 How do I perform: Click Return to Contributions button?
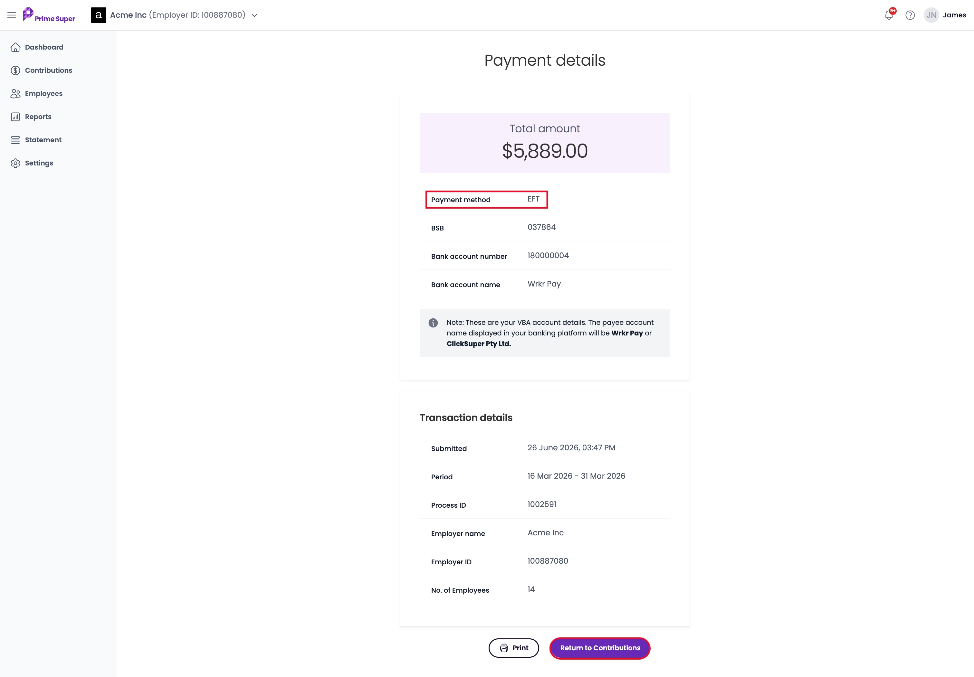[600, 648]
